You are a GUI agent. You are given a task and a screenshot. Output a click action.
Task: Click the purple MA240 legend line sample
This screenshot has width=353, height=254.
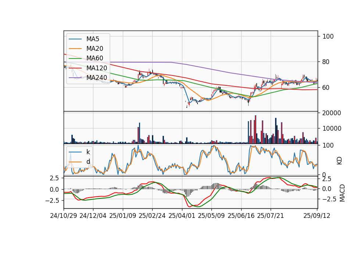75,78
